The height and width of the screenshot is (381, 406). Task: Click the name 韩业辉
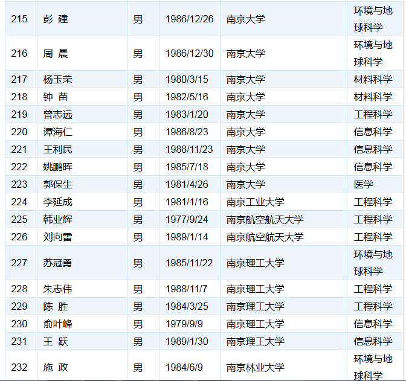57,219
